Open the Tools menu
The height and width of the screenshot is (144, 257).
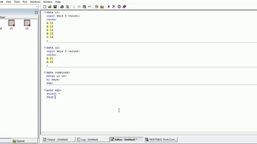pos(17,2)
